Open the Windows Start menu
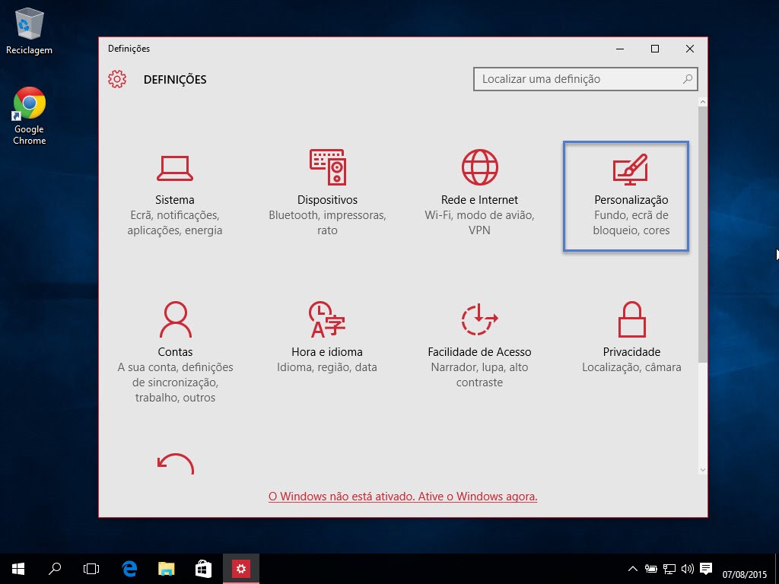Image resolution: width=779 pixels, height=584 pixels. tap(17, 568)
